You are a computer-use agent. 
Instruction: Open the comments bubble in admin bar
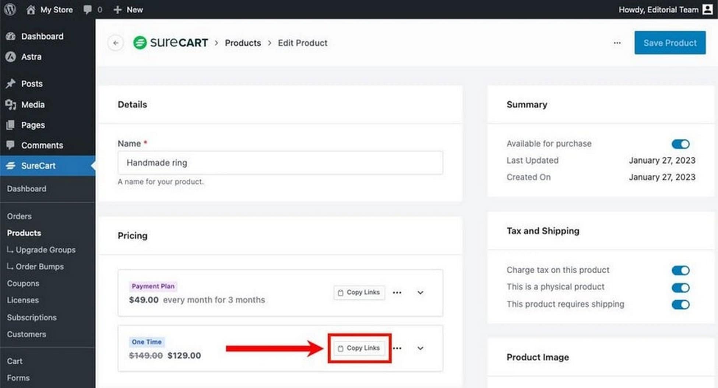pyautogui.click(x=88, y=10)
